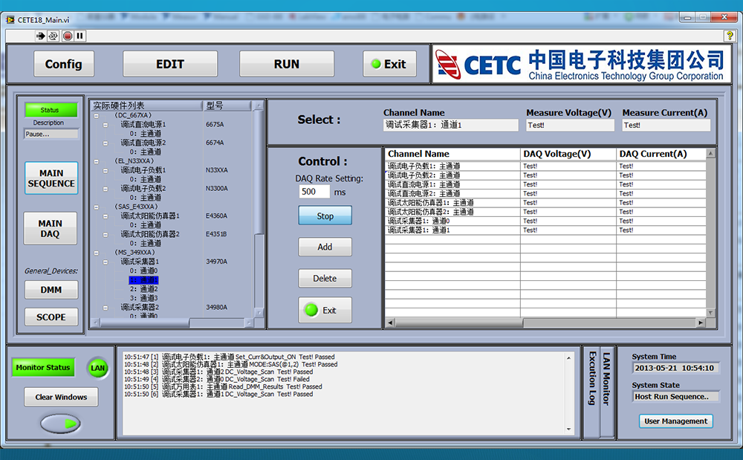
Task: Collapse the EL_N33XXA tree node
Action: pos(97,161)
